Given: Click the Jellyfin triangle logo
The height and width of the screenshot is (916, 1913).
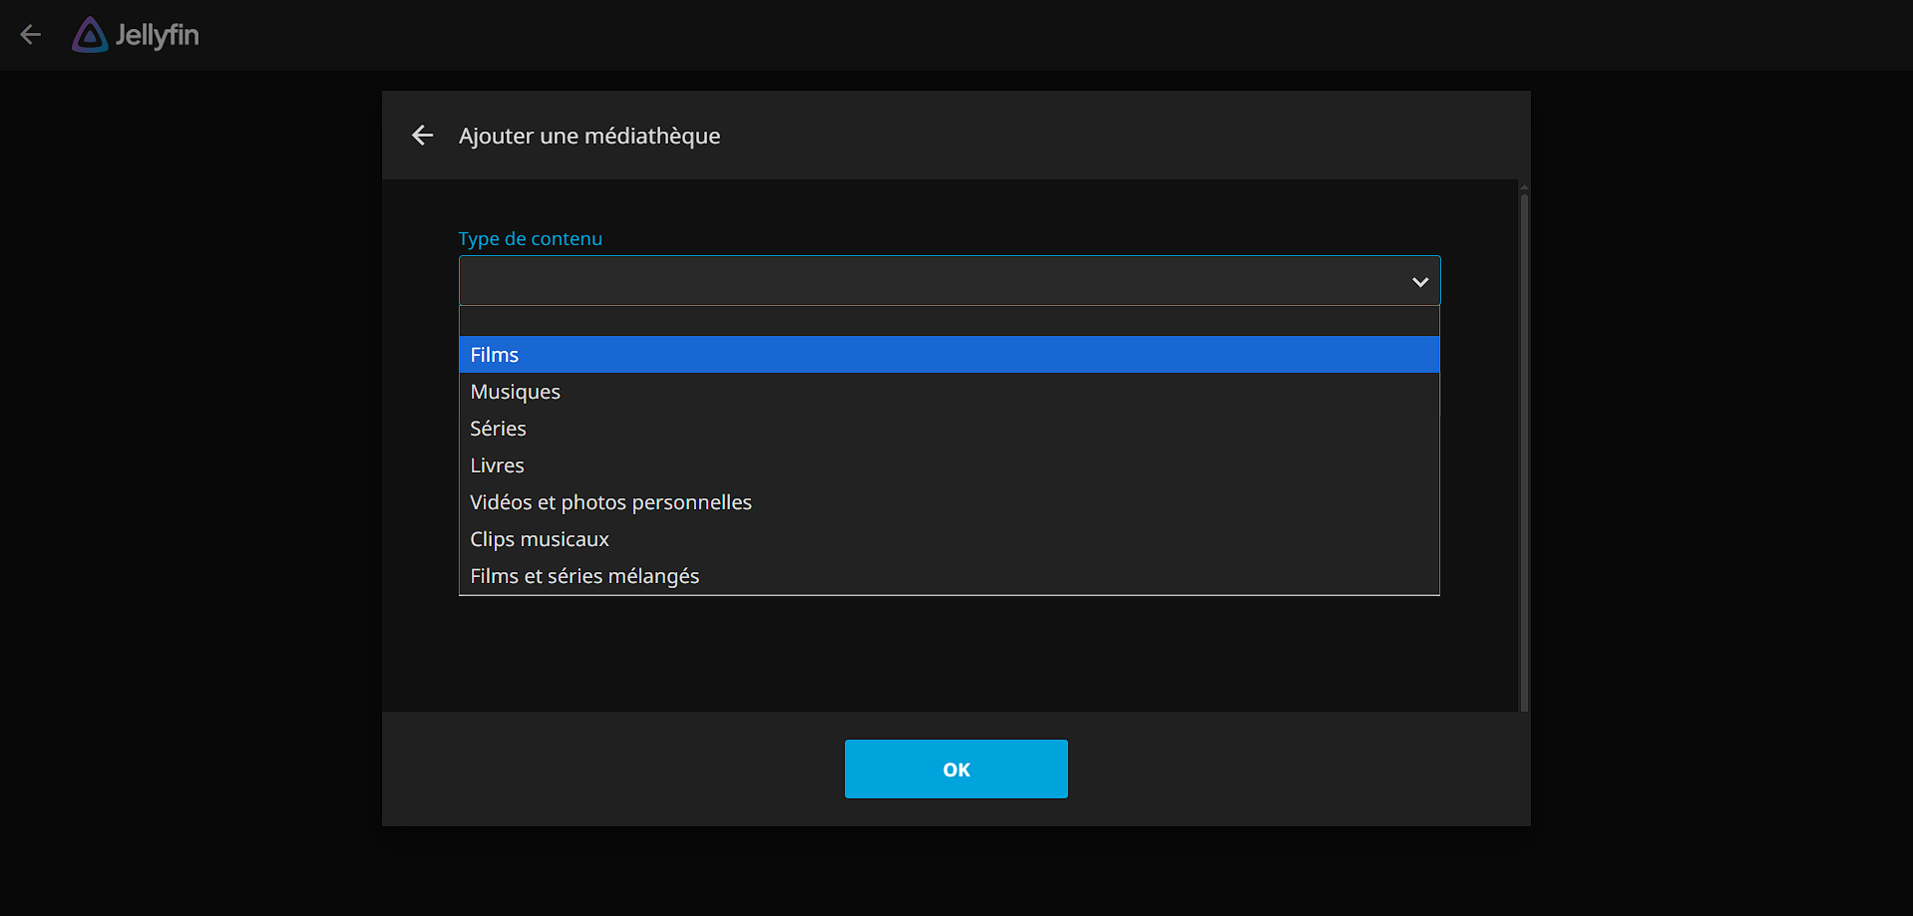Looking at the screenshot, I should 90,36.
